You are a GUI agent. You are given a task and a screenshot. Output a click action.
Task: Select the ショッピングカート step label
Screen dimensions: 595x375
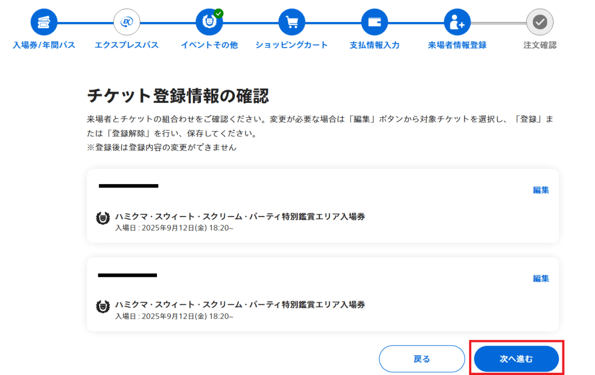[292, 45]
